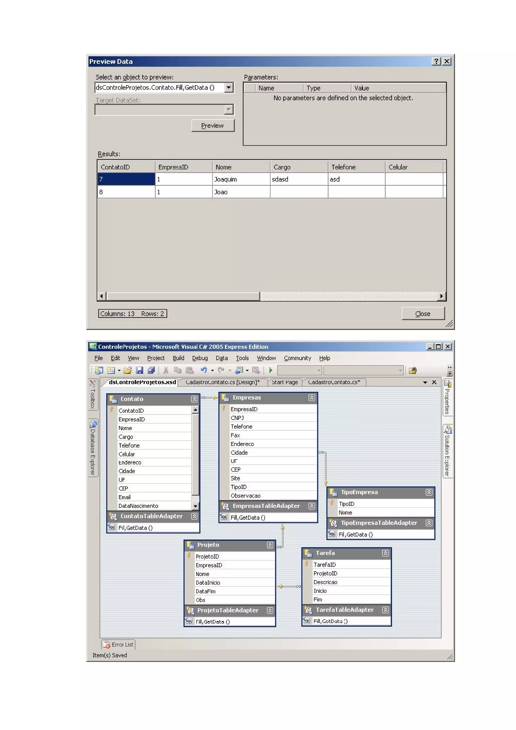Click the Preview button

coord(212,126)
